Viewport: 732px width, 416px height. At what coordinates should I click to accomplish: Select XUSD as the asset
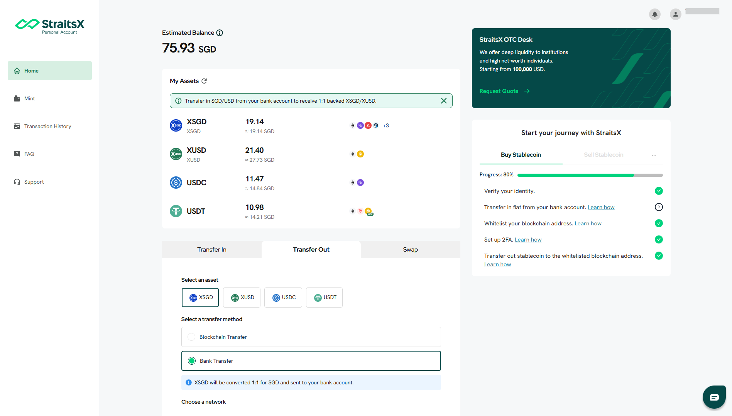(242, 298)
